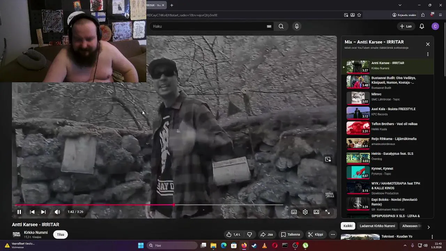Click the YouTube search magnifier button

(x=281, y=26)
